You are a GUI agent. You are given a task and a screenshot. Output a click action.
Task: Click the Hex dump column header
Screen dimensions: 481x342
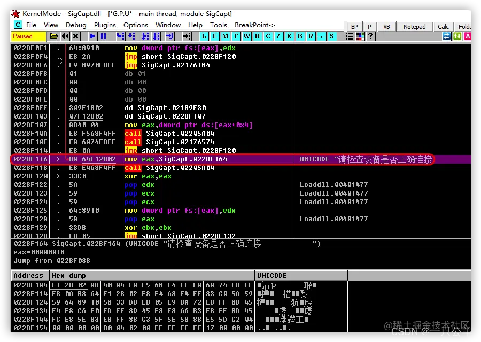152,275
